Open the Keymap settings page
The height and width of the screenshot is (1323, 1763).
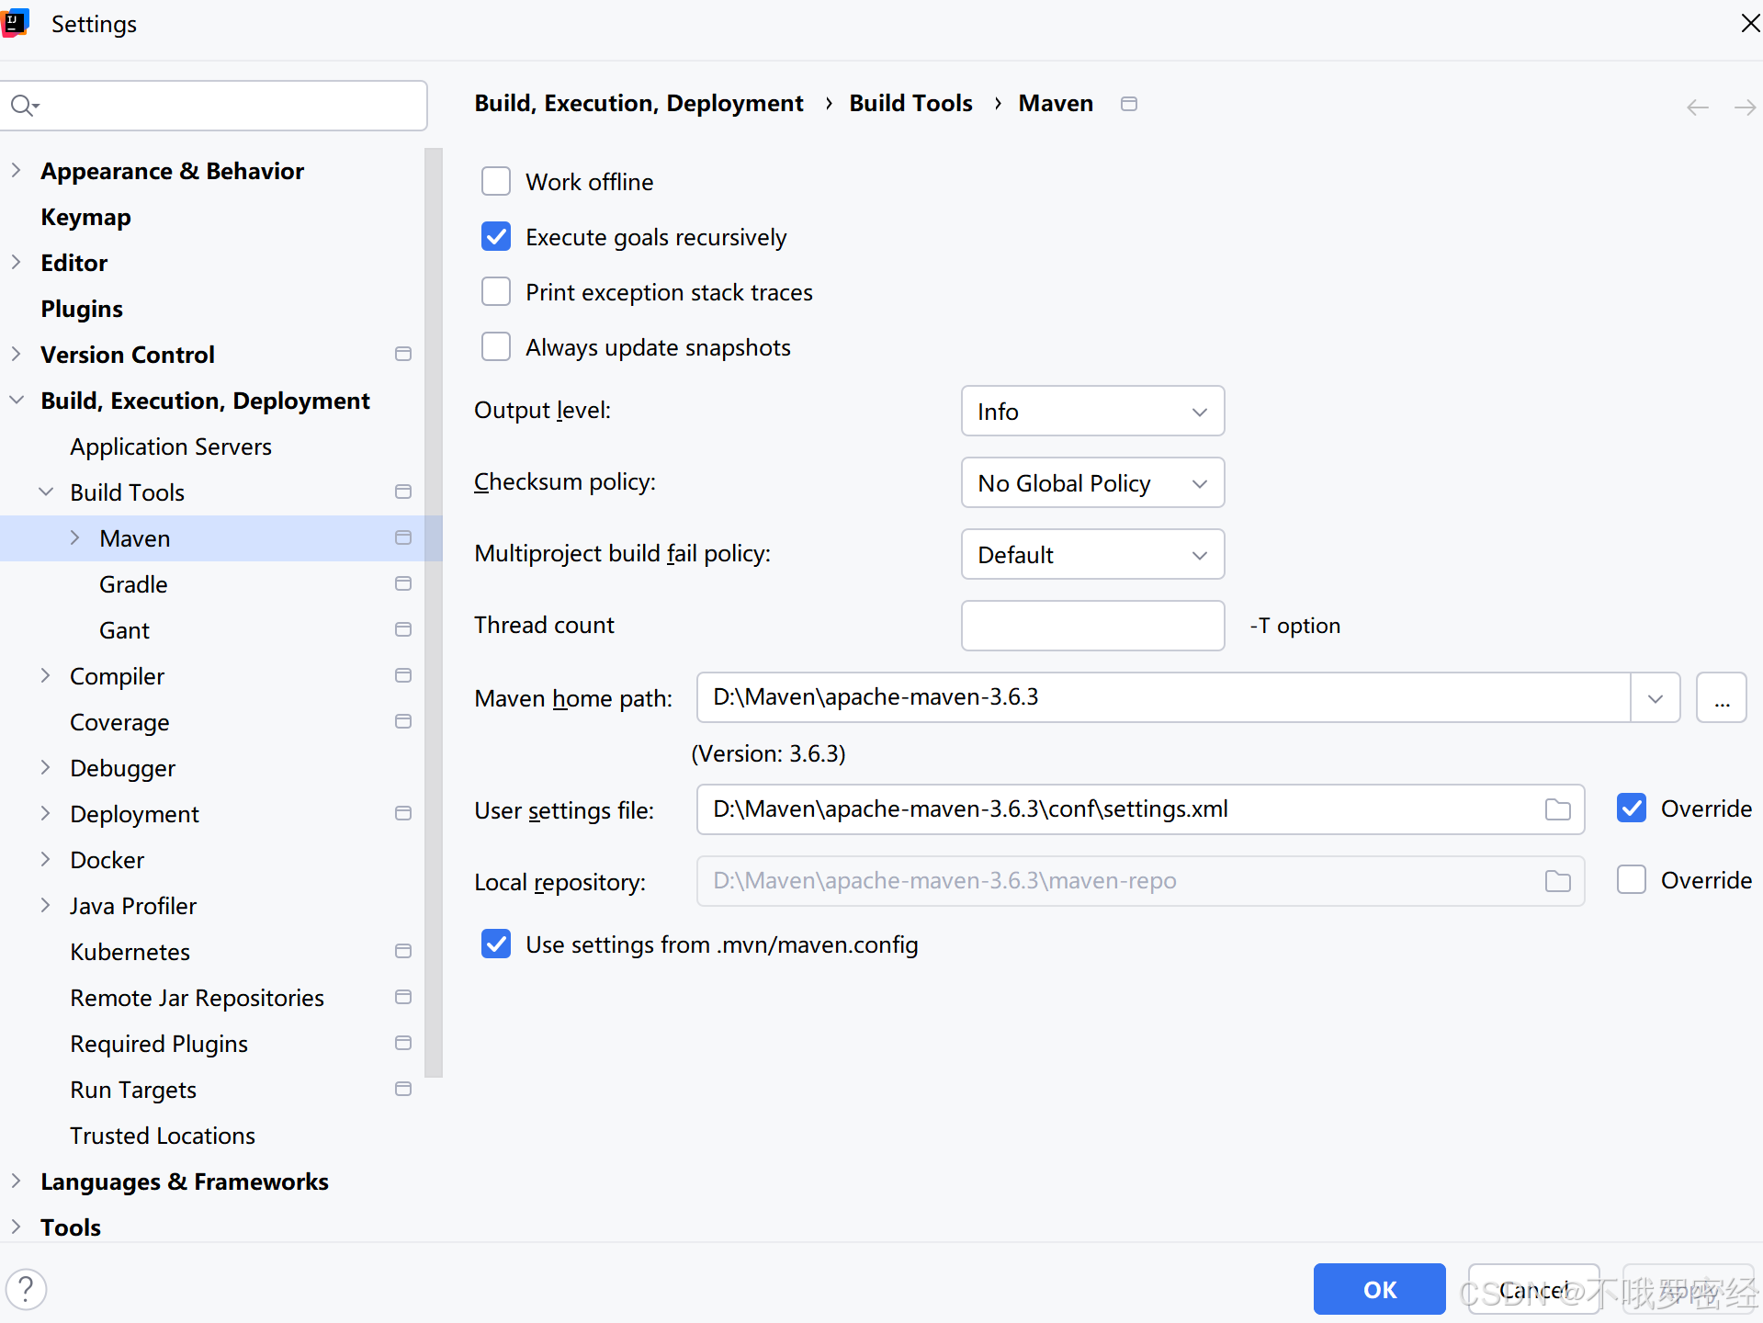[85, 217]
